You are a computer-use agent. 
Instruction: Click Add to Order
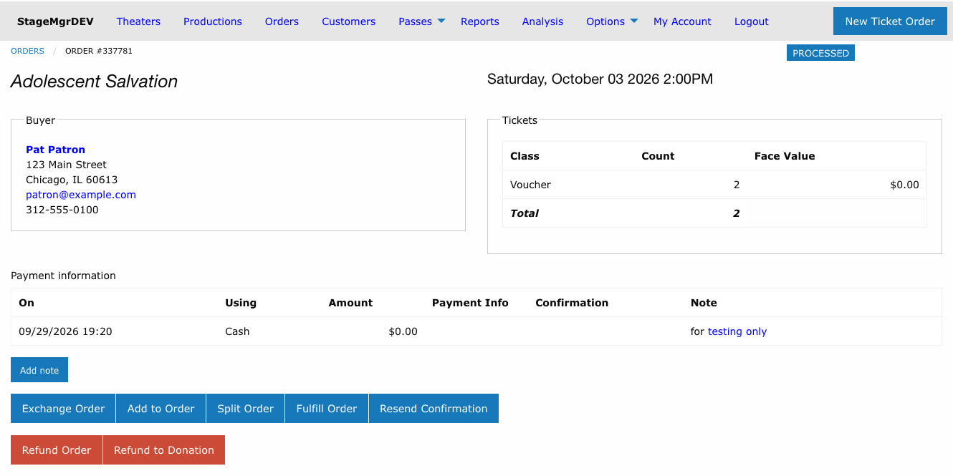pos(161,409)
